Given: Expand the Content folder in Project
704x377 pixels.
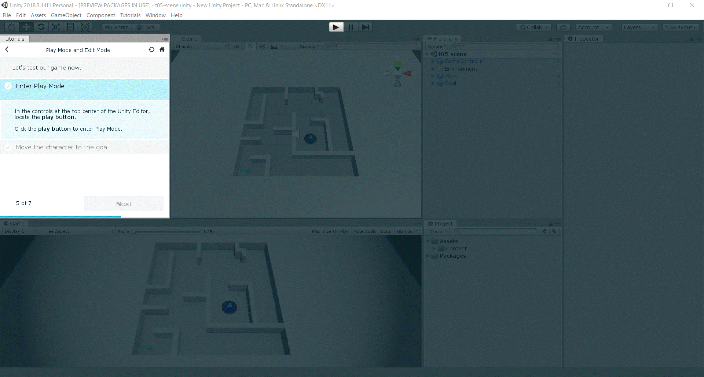Looking at the screenshot, I should click(434, 249).
